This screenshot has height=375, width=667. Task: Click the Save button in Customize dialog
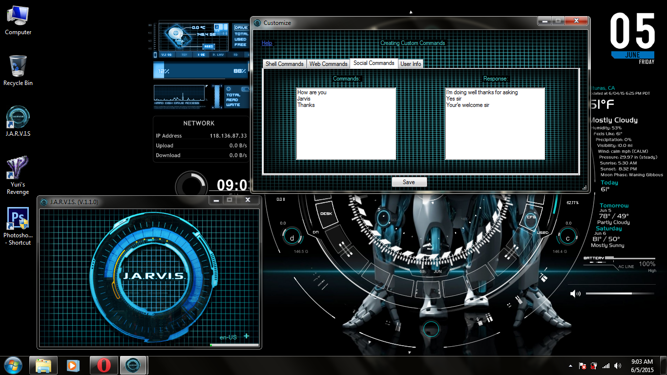tap(409, 182)
